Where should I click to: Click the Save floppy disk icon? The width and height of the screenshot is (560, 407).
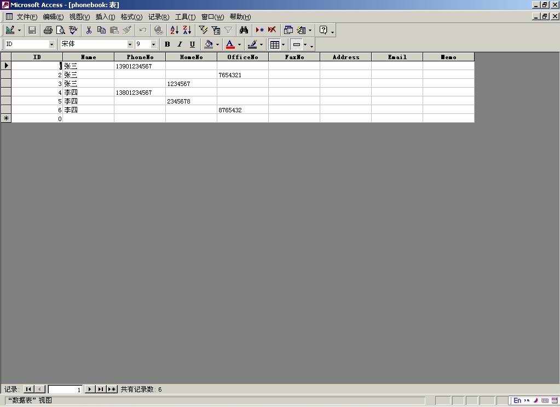tap(32, 30)
